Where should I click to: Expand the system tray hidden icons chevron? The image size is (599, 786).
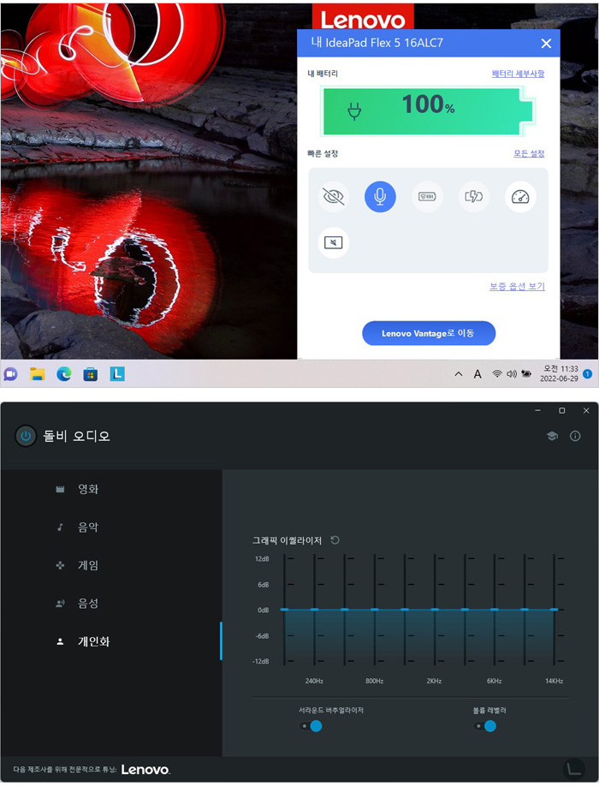pyautogui.click(x=459, y=374)
